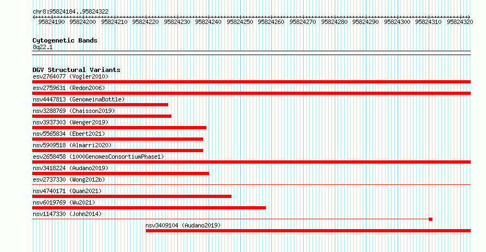The width and height of the screenshot is (486, 252).
Task: Click the red bar for nsv3937303
Action: pyautogui.click(x=120, y=128)
